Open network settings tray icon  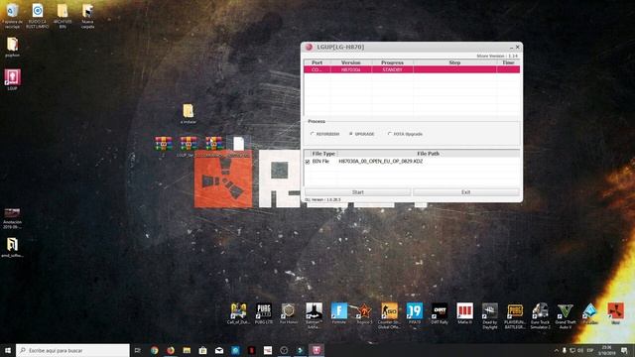[572, 350]
